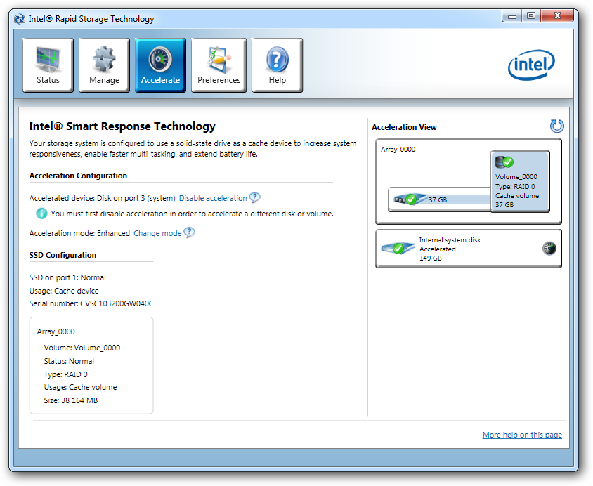This screenshot has width=593, height=486.
Task: Click 'Type: RAID 0' in SSD array box
Action: click(66, 374)
